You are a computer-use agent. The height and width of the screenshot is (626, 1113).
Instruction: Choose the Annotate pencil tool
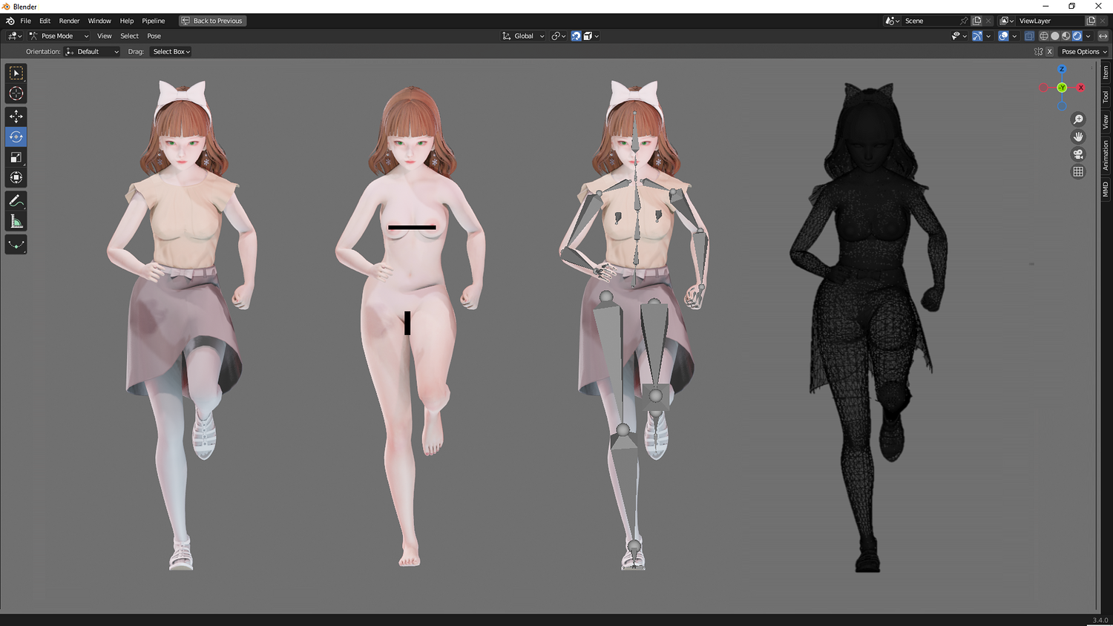[x=16, y=201]
